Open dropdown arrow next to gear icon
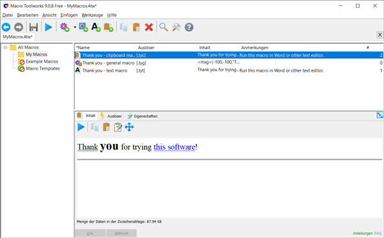This screenshot has height=238, width=384. click(75, 27)
